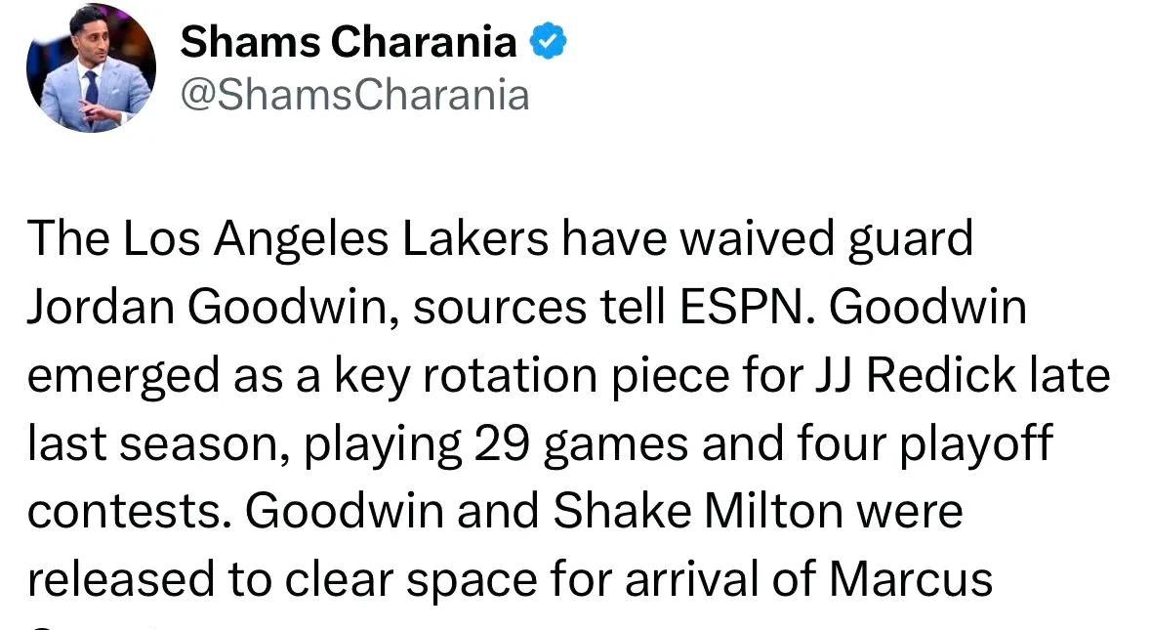
Task: Click the word "Marcus" in last line
Action: click(910, 580)
